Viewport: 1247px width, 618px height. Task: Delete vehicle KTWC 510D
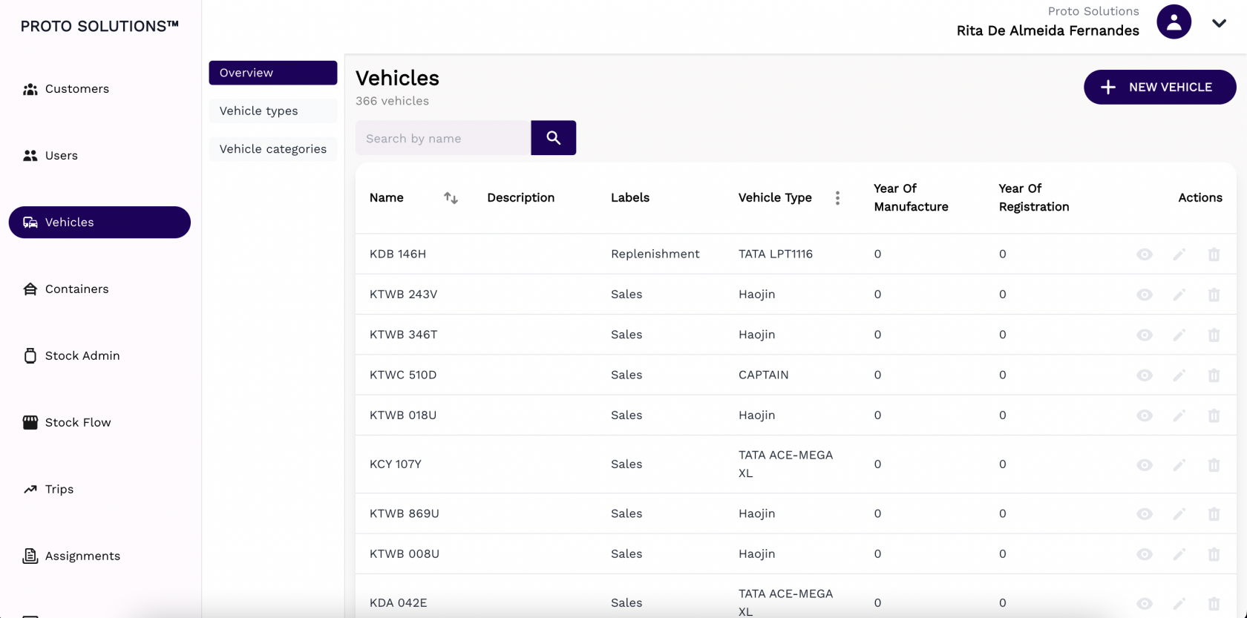tap(1214, 375)
